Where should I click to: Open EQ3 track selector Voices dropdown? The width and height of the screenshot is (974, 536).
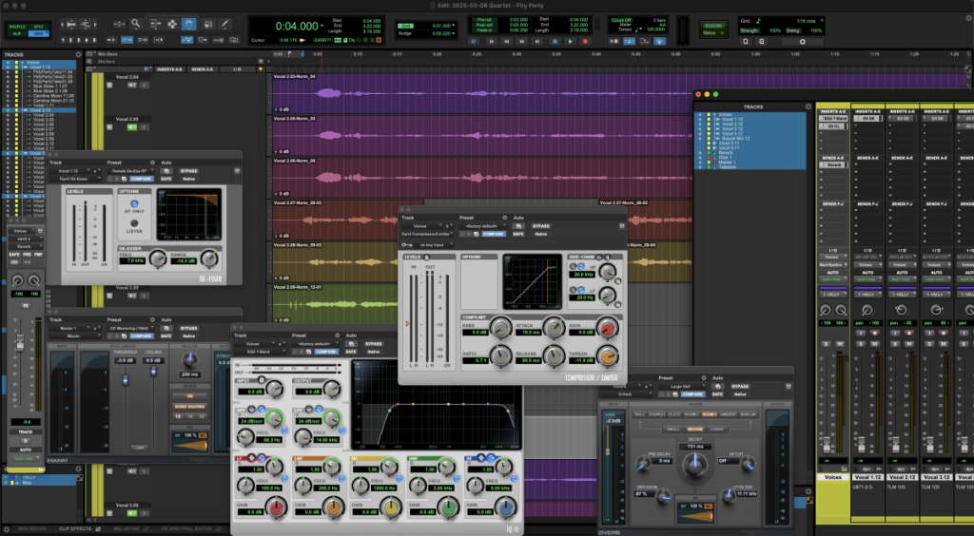[256, 344]
